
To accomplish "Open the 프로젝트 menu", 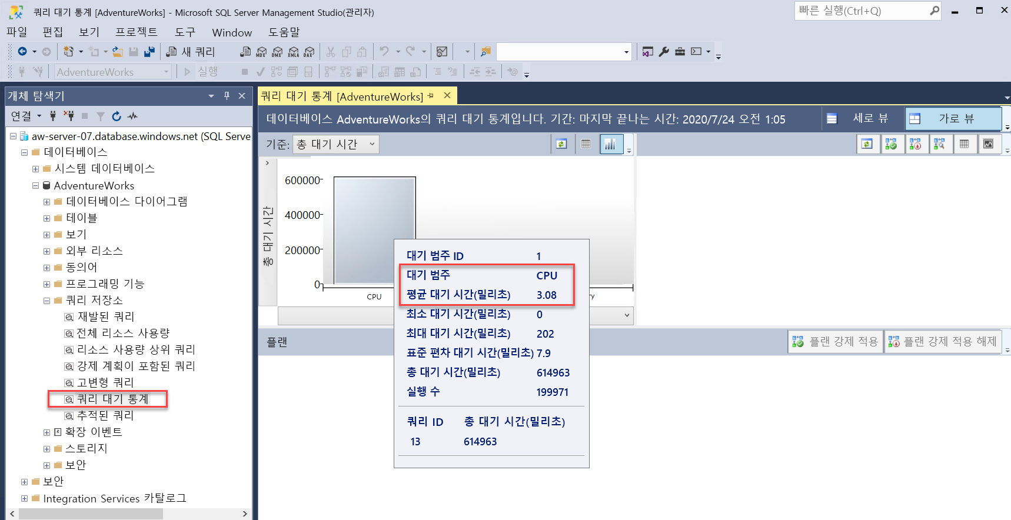I will pyautogui.click(x=136, y=32).
